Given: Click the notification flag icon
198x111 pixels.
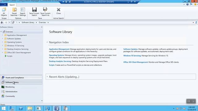Looking at the screenshot, I should pos(191,5).
